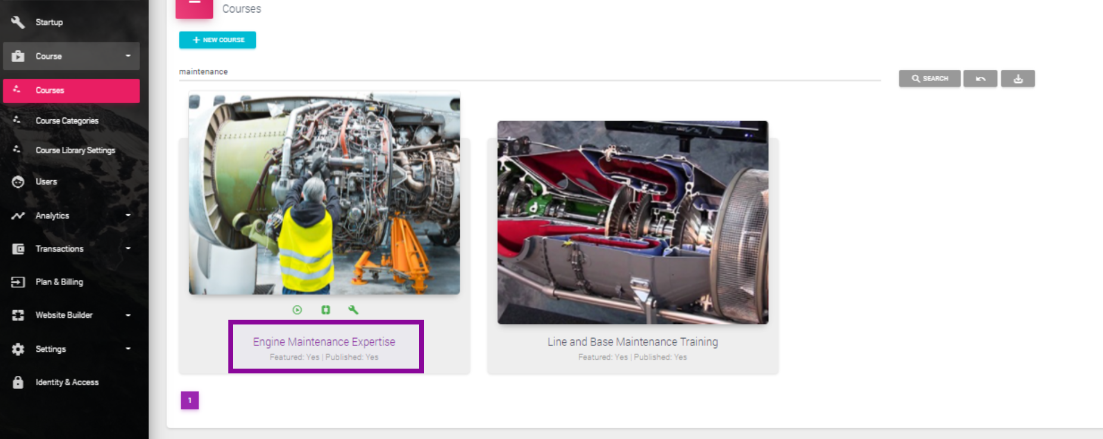Screen dimensions: 1103x439
Task: Click the green square icon under Engine Maintenance image
Action: (x=326, y=310)
